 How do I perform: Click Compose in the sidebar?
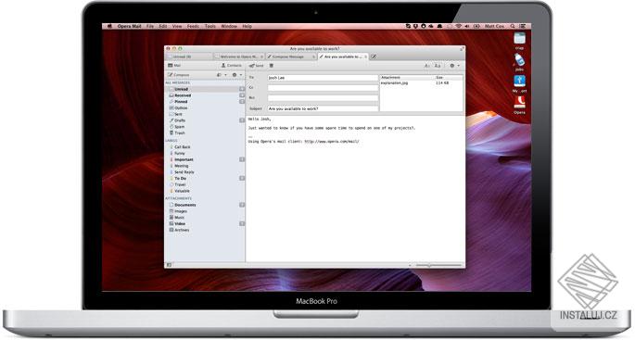179,75
